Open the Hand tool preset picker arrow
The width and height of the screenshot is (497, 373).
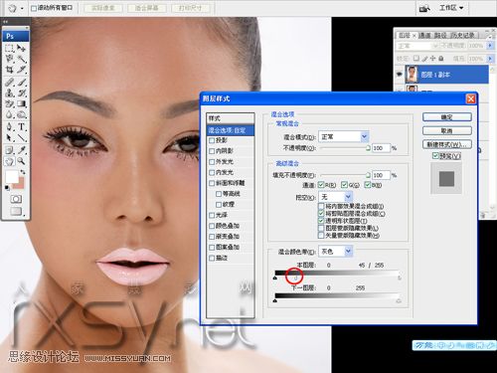point(22,8)
